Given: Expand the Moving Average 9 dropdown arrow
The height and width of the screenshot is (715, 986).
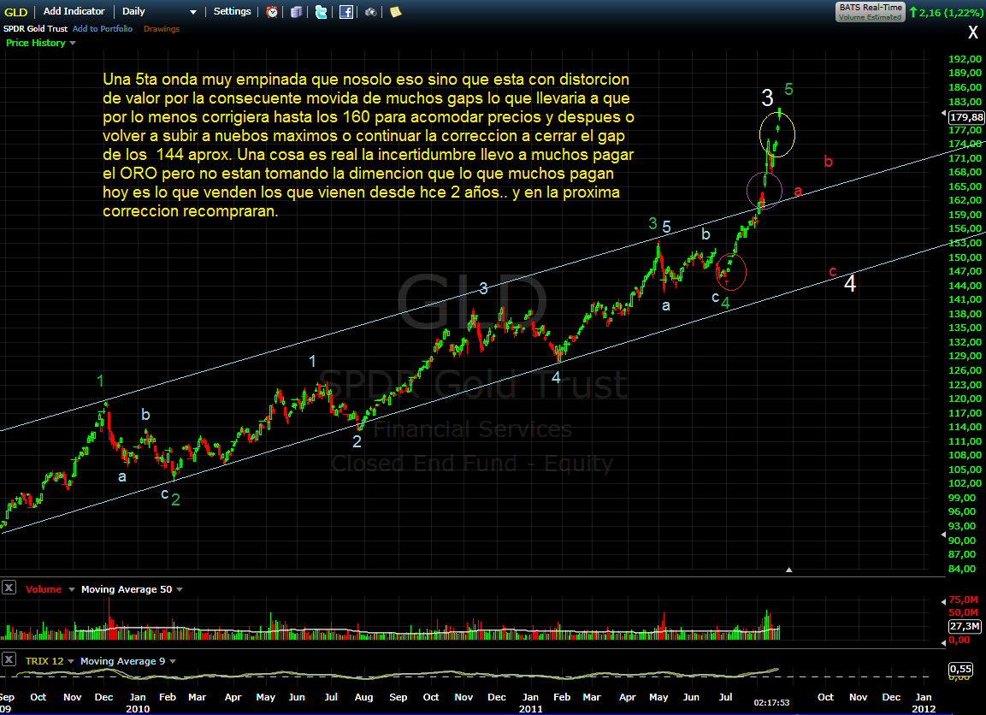Looking at the screenshot, I should coord(172,662).
